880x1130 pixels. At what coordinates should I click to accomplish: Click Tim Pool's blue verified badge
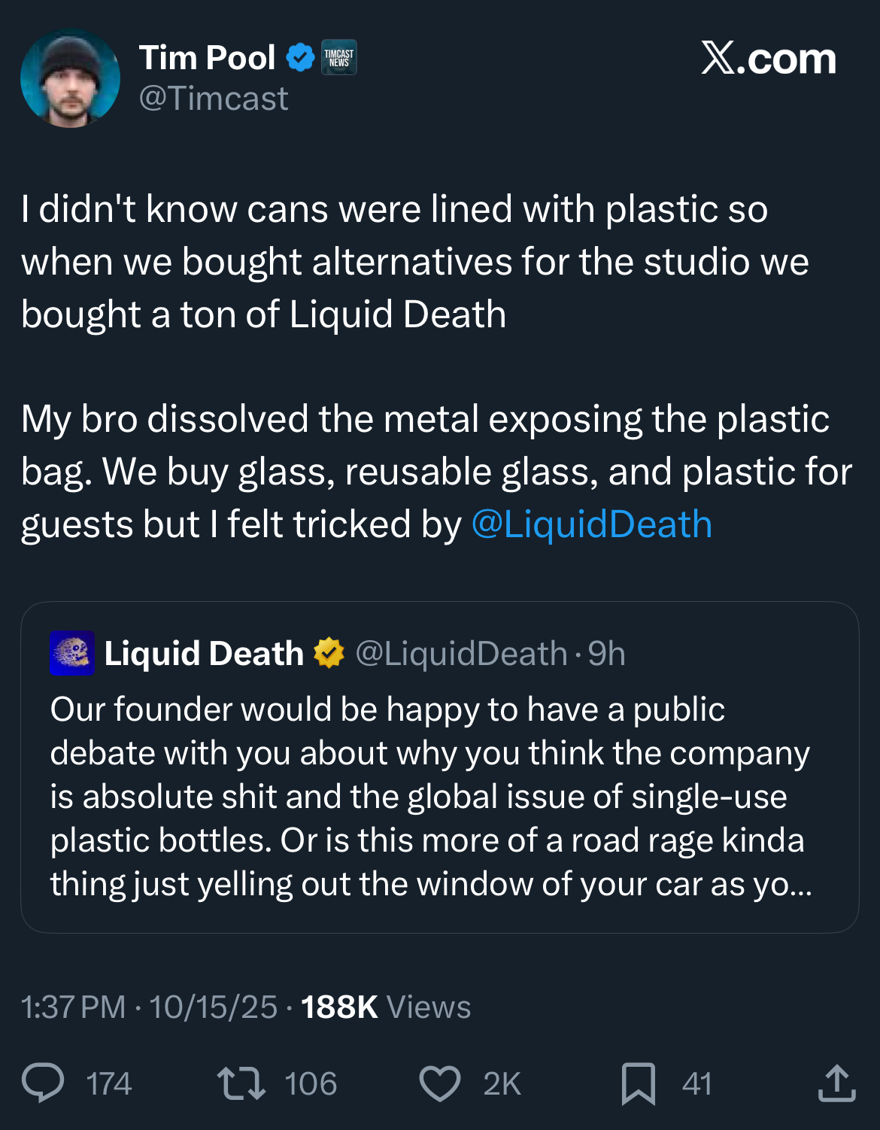(x=301, y=58)
